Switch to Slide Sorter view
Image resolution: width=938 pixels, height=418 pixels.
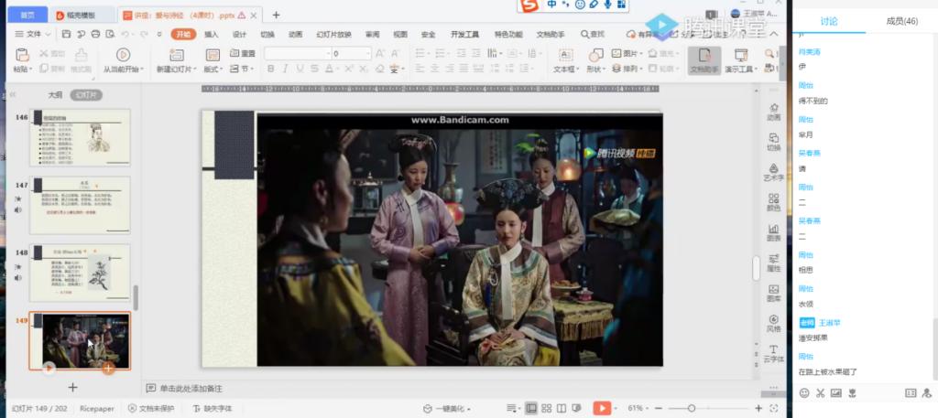pos(546,409)
